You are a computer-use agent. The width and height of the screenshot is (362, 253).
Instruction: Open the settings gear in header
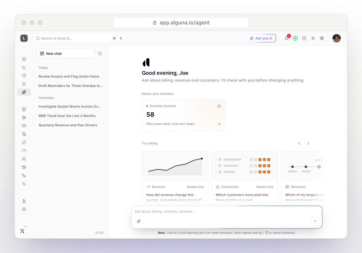coord(322,38)
